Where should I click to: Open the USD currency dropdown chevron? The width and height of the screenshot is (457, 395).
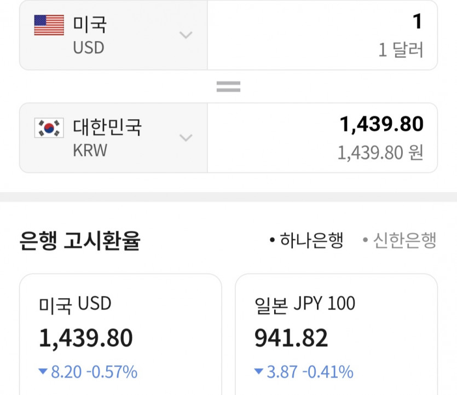(186, 36)
